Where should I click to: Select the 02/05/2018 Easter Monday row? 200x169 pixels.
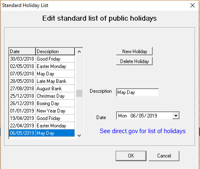42,66
